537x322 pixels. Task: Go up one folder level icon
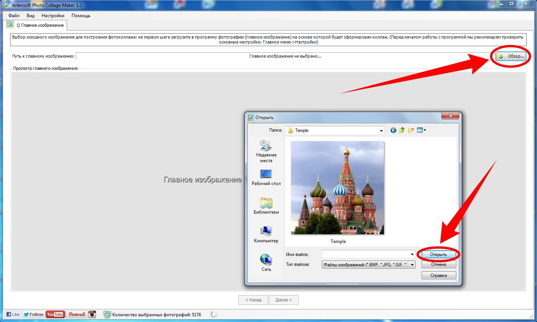click(x=402, y=130)
